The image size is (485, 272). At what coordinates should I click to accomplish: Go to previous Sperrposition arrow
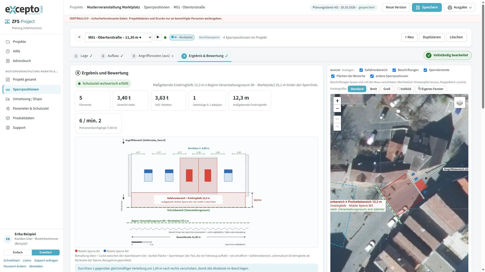pyautogui.click(x=79, y=37)
